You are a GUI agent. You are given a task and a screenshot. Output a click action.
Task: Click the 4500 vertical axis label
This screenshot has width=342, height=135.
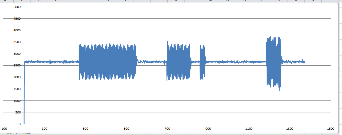click(x=17, y=19)
